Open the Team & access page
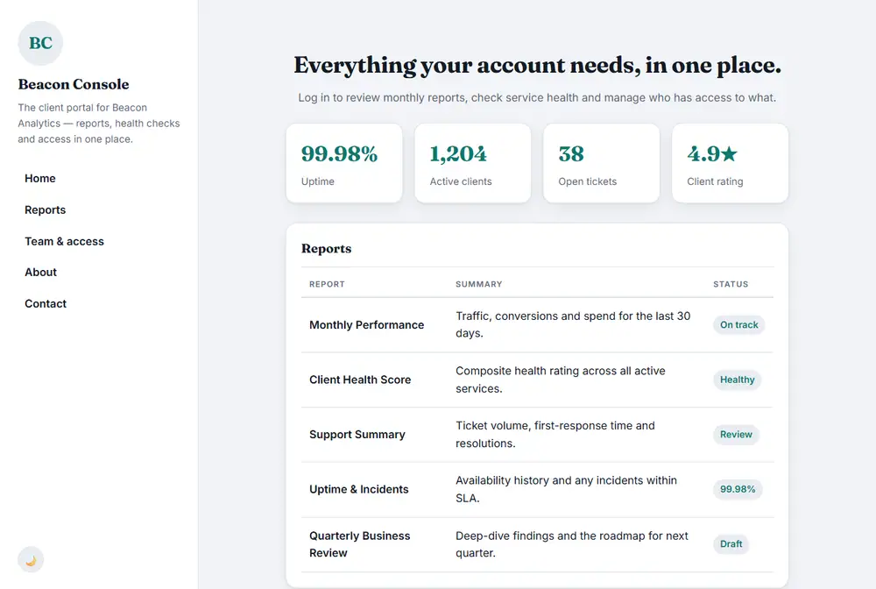876x589 pixels. click(64, 241)
